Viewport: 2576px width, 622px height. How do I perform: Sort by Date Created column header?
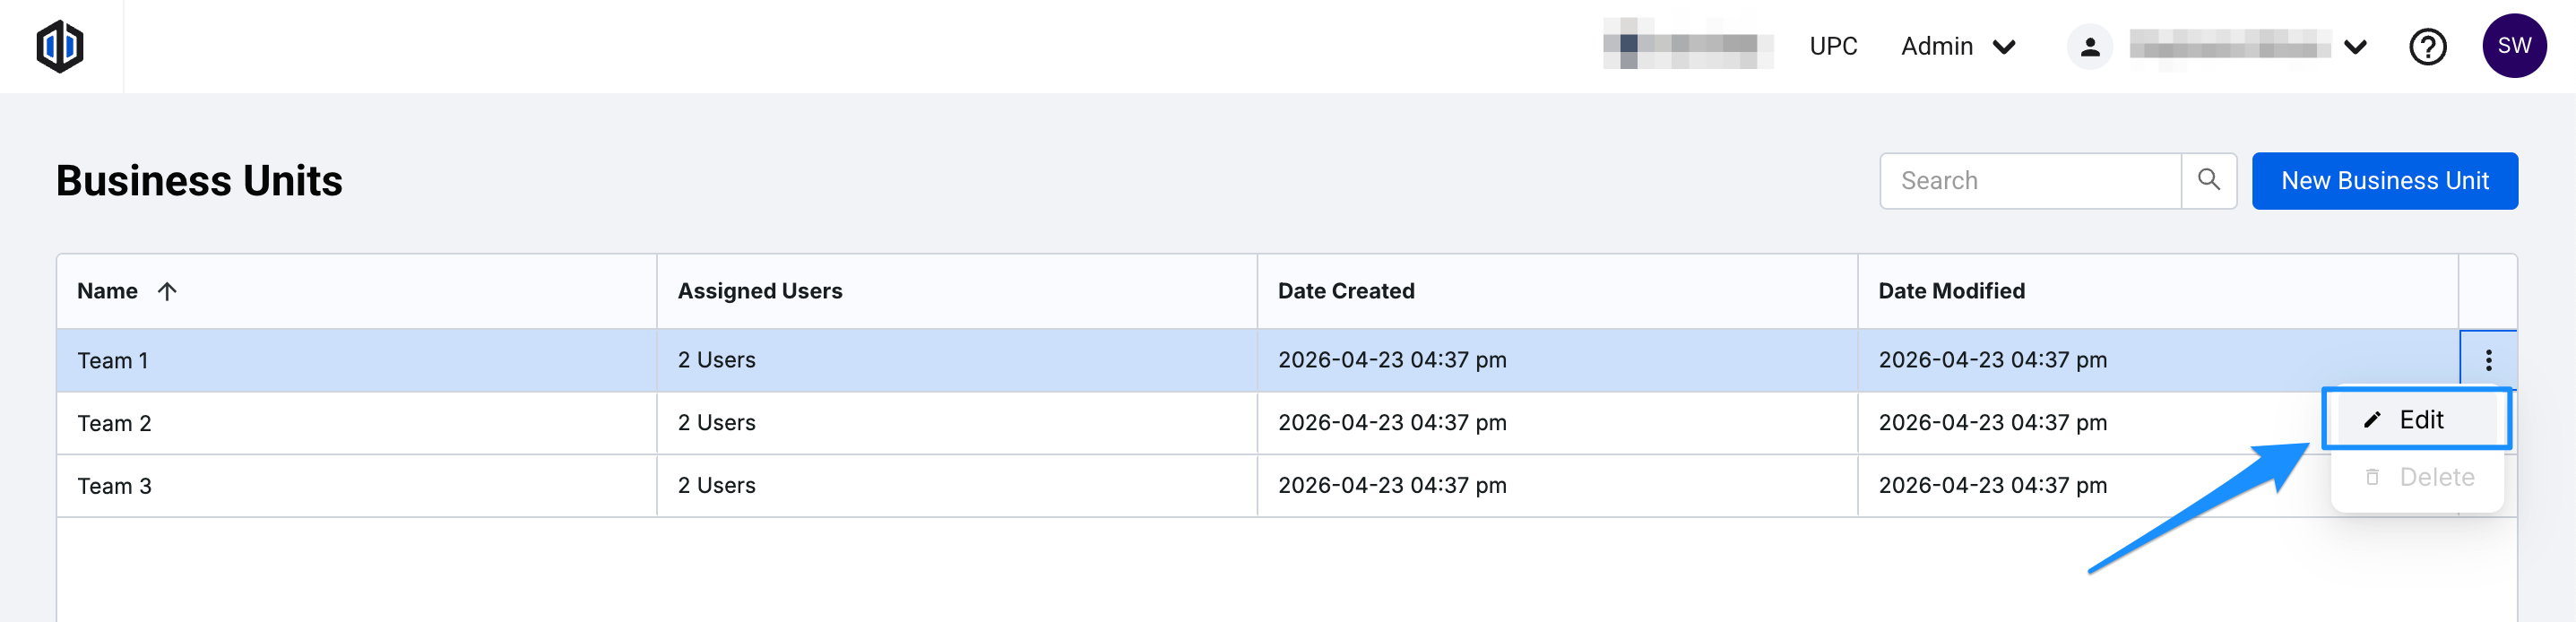point(1346,291)
